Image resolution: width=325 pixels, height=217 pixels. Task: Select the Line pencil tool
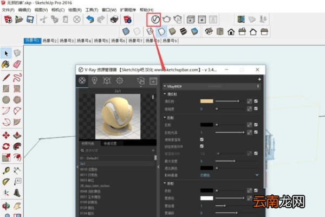6,78
